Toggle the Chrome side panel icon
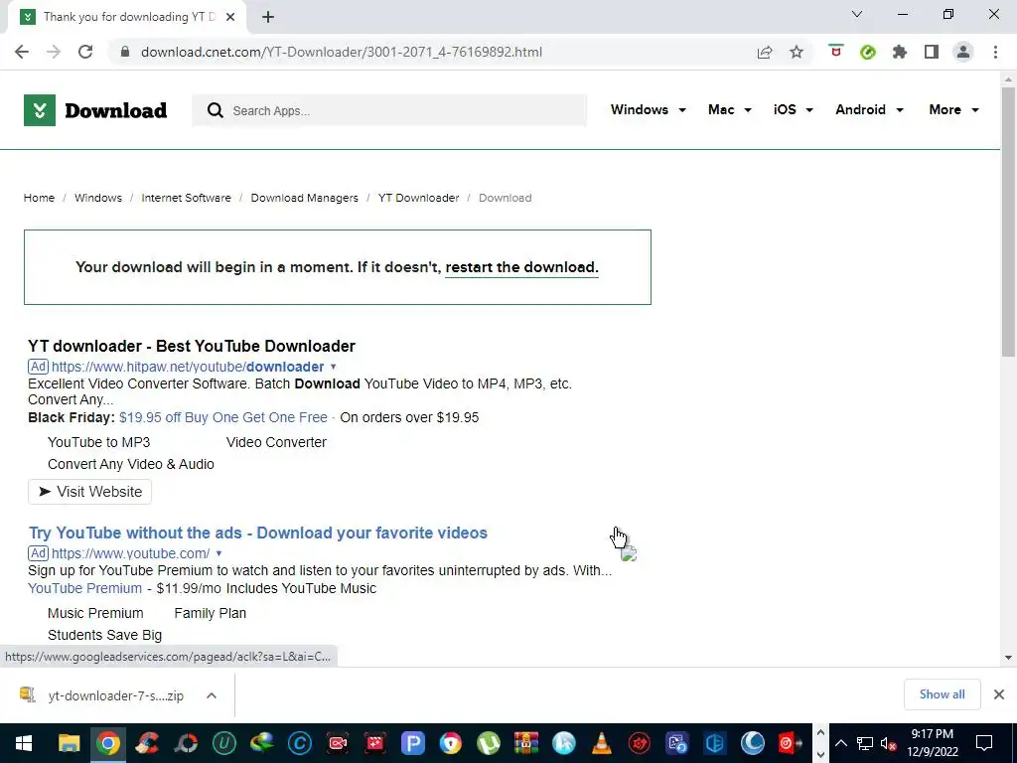The width and height of the screenshot is (1017, 763). click(x=932, y=52)
